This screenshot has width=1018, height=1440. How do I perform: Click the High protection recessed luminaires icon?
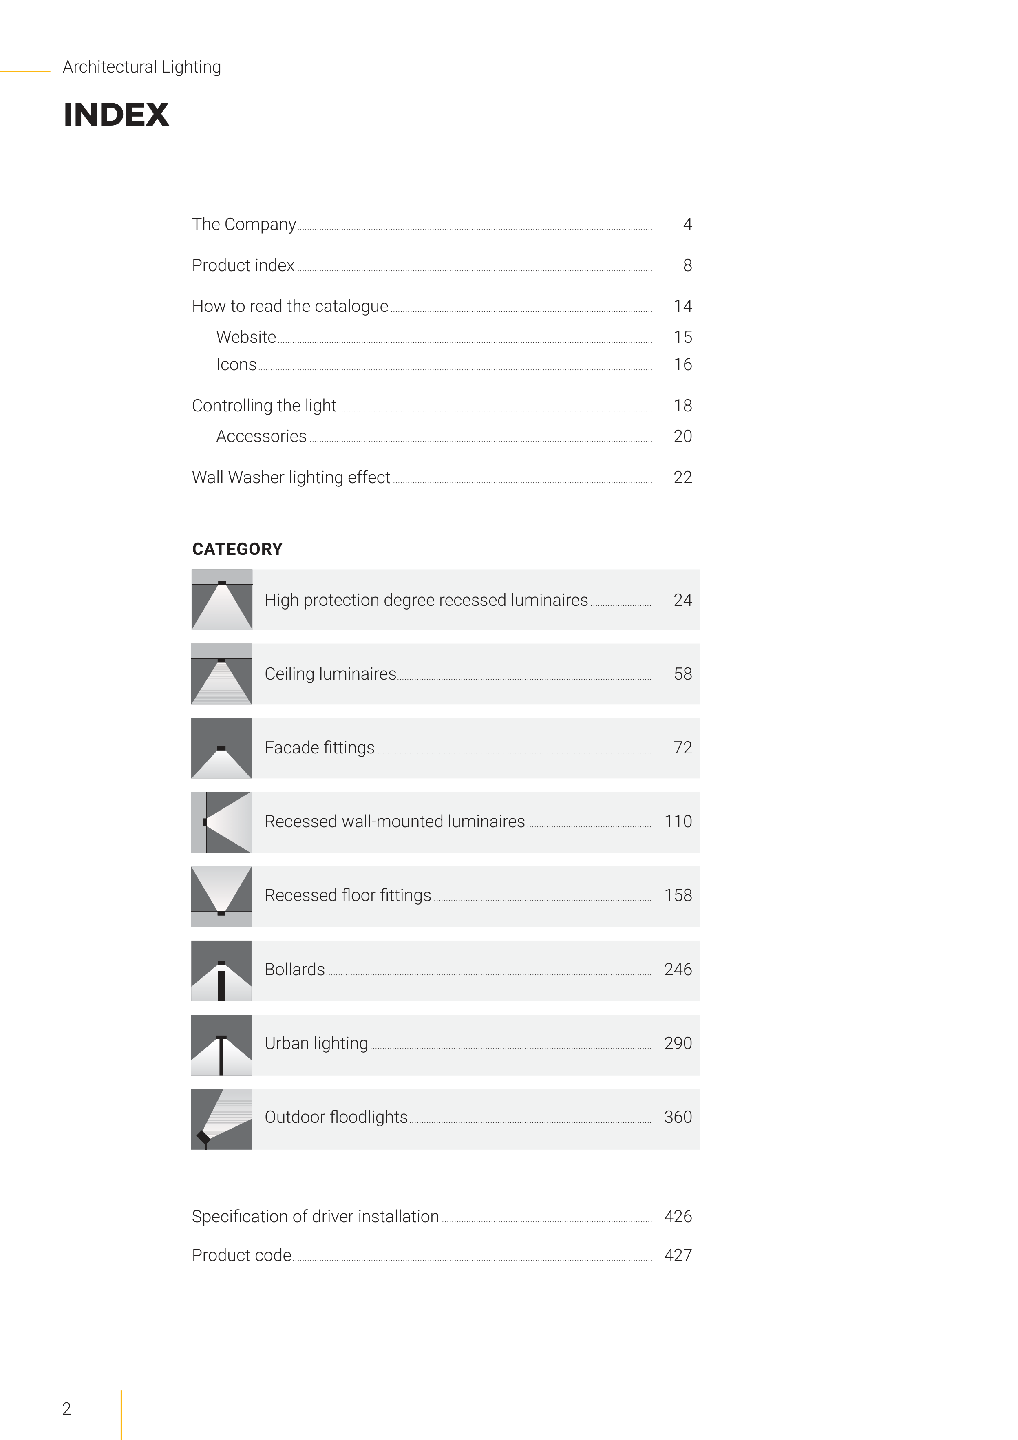(x=221, y=600)
